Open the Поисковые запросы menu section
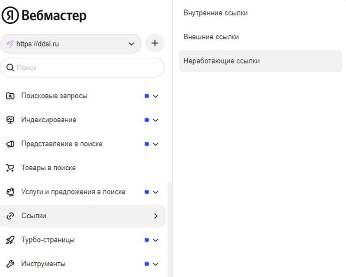346x277 pixels. point(82,96)
